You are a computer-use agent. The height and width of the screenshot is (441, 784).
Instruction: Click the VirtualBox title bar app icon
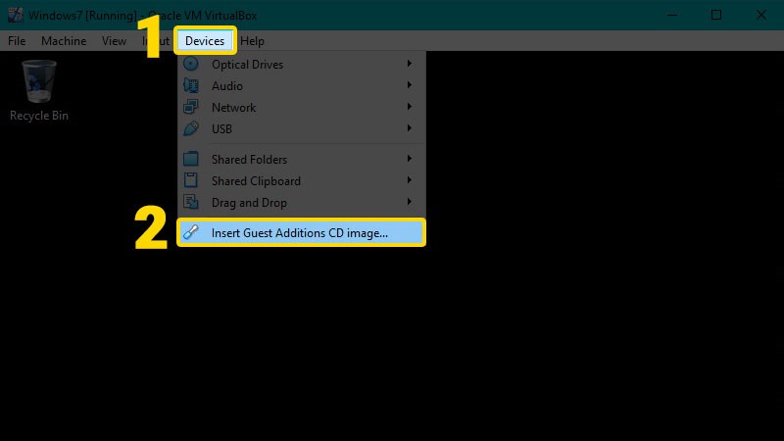pos(15,15)
